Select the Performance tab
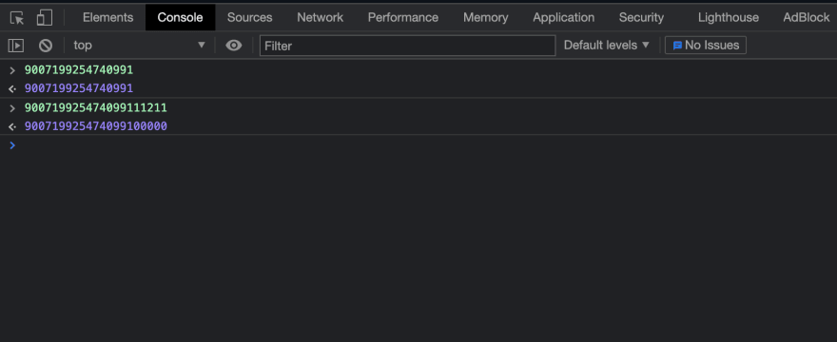837x342 pixels. pyautogui.click(x=403, y=18)
